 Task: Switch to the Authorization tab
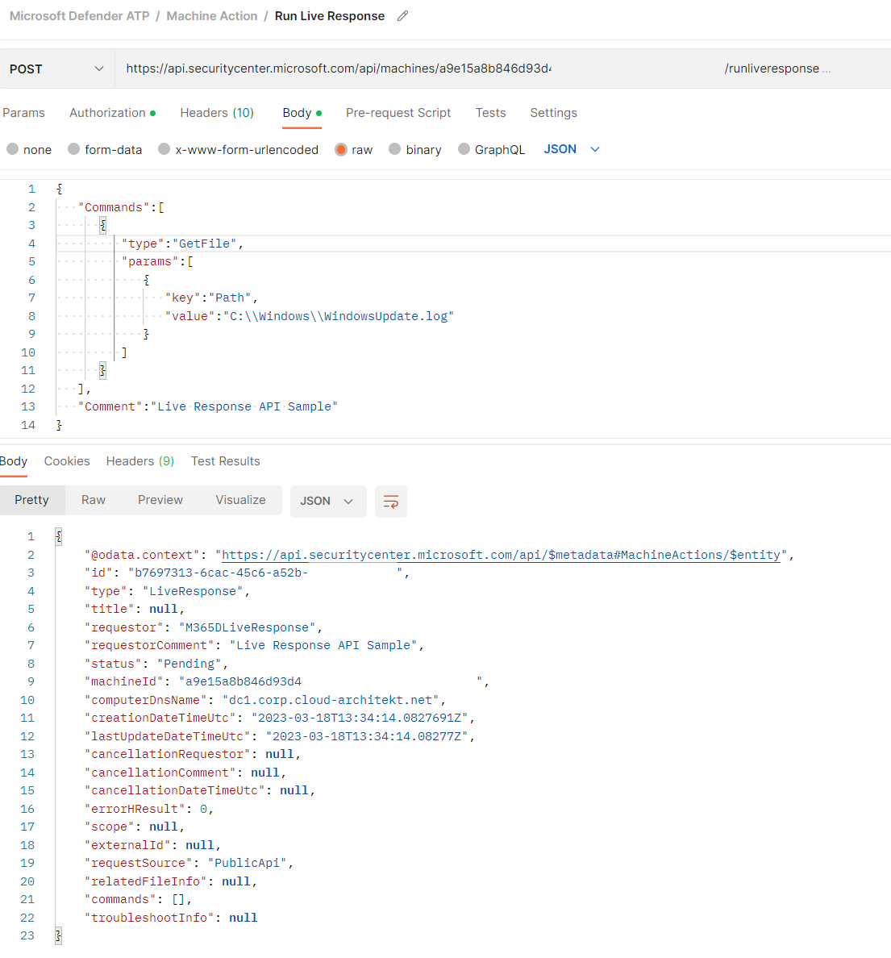click(112, 113)
